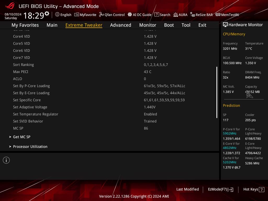The width and height of the screenshot is (268, 201).
Task: Open date and time settings gear
Action: coord(47,13)
